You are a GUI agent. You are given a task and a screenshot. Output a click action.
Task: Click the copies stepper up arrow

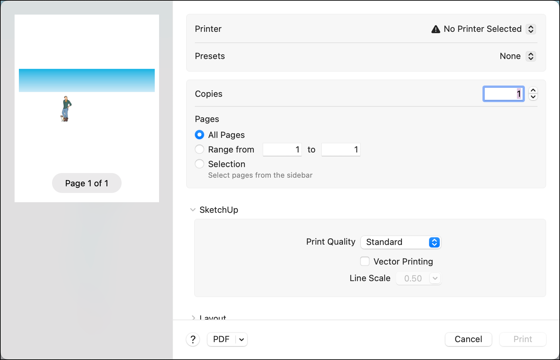point(533,90)
